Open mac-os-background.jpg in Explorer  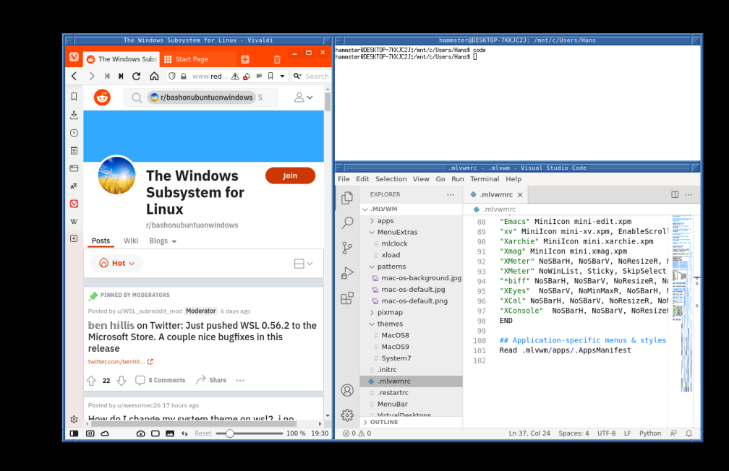(x=421, y=278)
